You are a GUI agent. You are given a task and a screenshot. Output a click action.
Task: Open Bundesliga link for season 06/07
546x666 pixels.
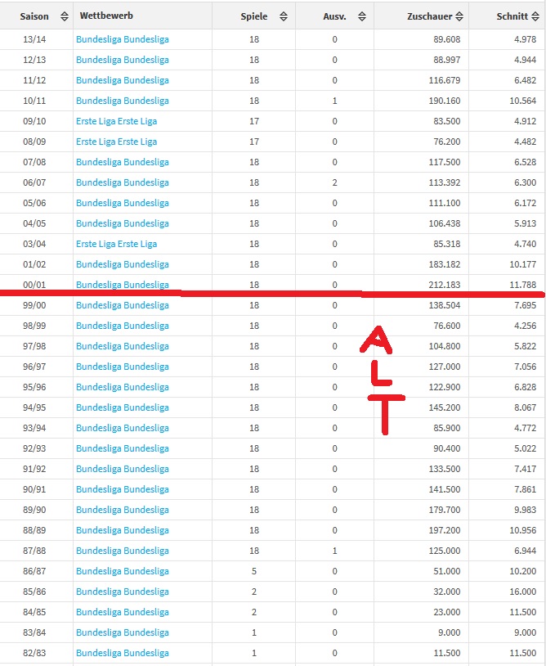122,182
